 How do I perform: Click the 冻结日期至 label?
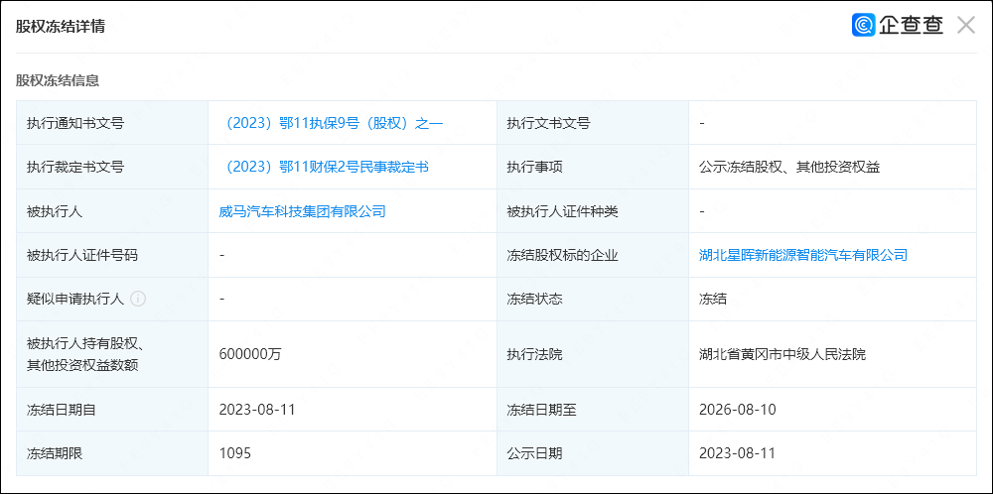point(541,410)
